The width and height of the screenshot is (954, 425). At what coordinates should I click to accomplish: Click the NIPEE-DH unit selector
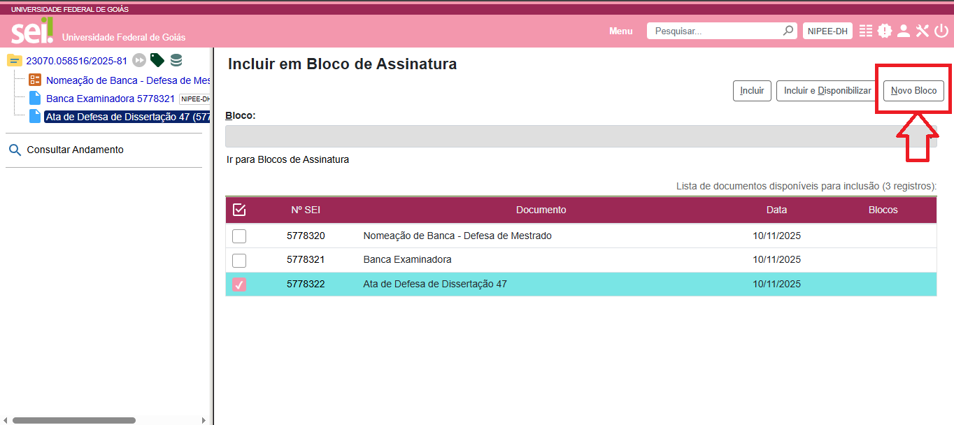pyautogui.click(x=827, y=30)
